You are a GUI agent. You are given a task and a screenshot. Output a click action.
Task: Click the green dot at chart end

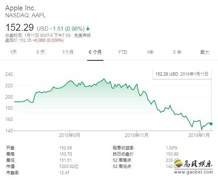[211, 123]
